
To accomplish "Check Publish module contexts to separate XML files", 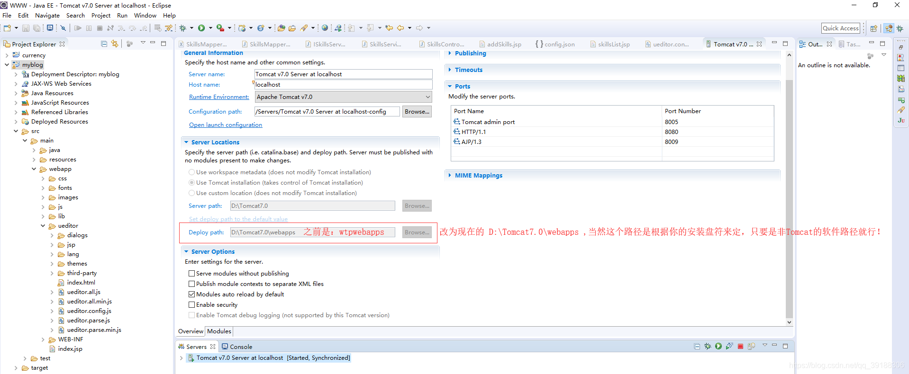I will coord(191,284).
